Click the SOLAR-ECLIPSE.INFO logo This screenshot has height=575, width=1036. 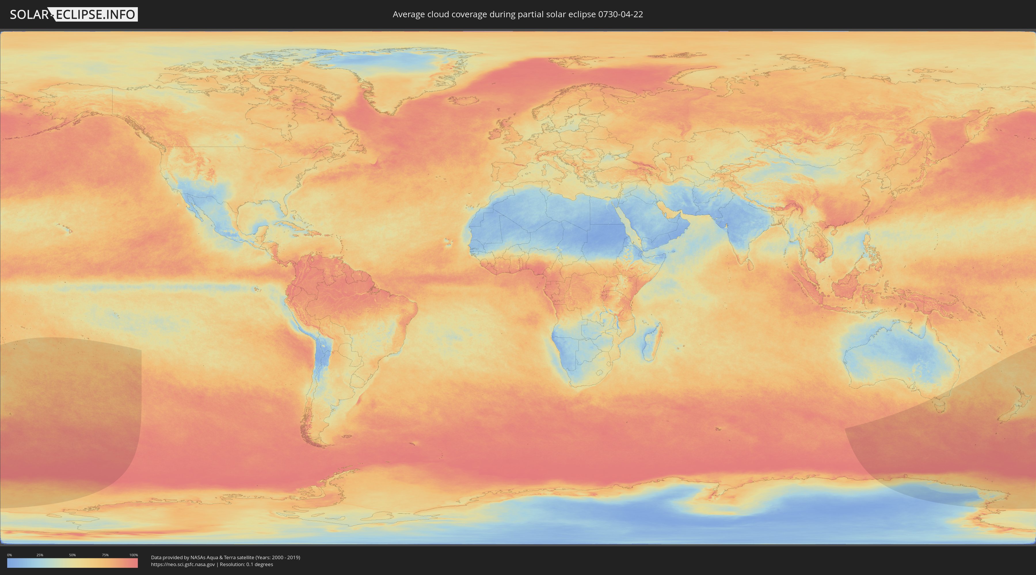click(74, 14)
